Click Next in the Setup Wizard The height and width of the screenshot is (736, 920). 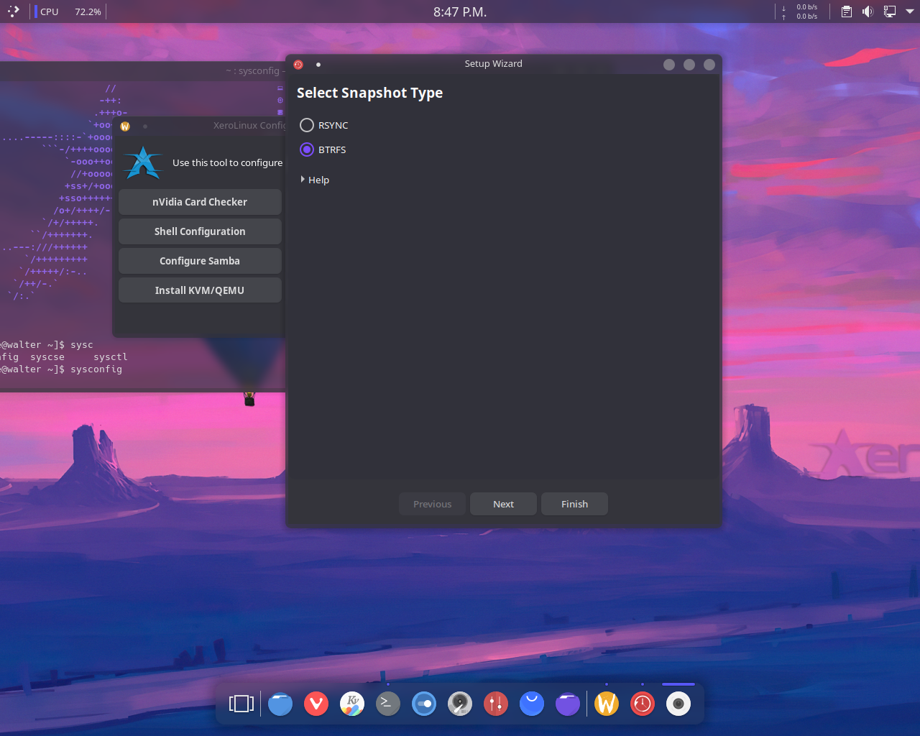(x=503, y=504)
